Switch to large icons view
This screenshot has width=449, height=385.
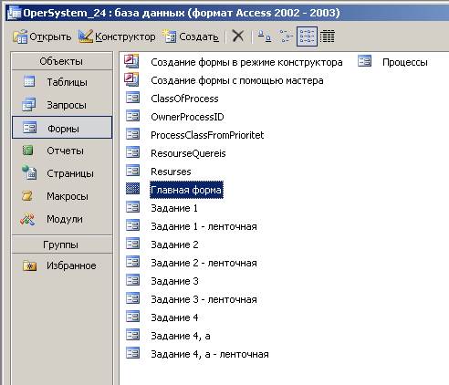click(x=265, y=36)
